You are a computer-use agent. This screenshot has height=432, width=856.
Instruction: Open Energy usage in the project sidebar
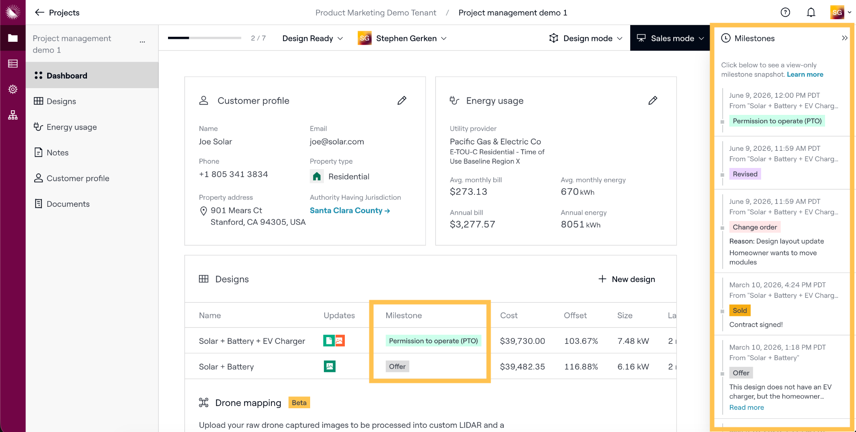point(92,127)
